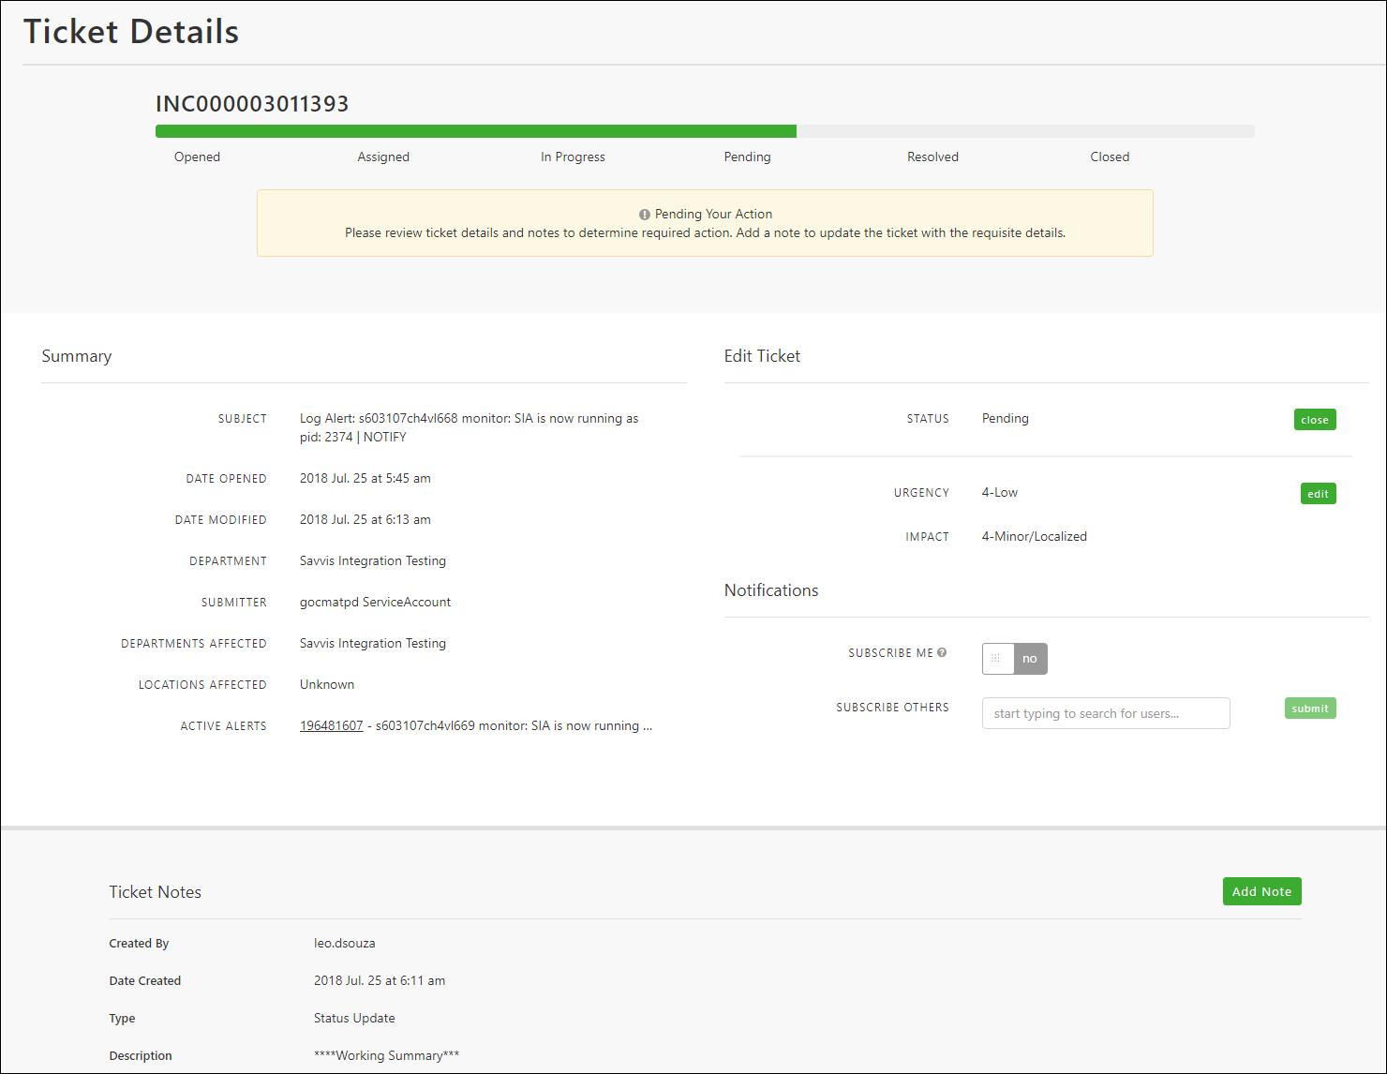Click the Status value Pending in Edit Ticket

tap(1006, 418)
